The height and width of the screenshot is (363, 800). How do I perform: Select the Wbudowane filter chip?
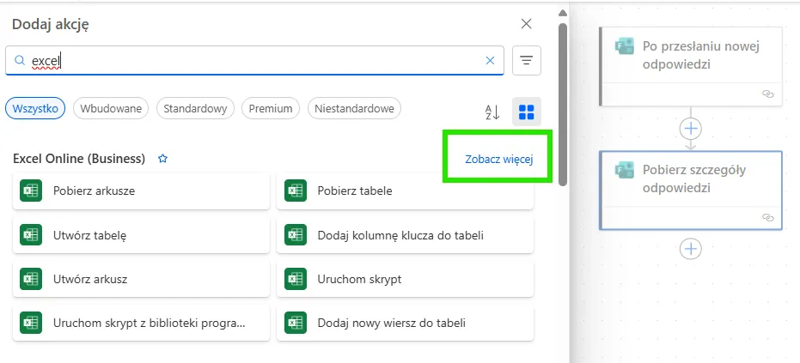(x=111, y=108)
